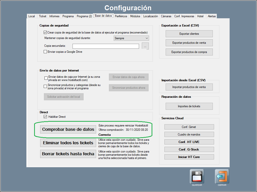This screenshot has width=257, height=192.
Task: Switch to the Periféricos tab
Action: tap(121, 16)
